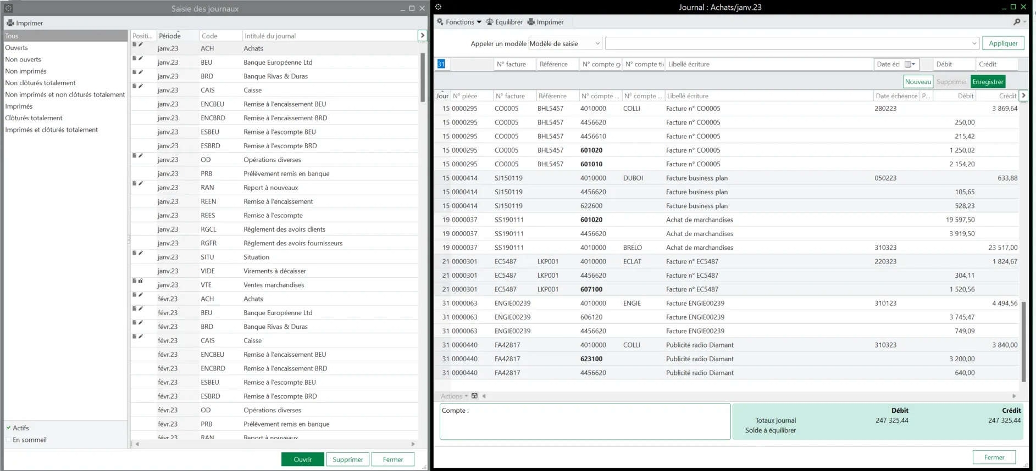Select the Non clôturés totalement filter
1036x471 pixels.
pyautogui.click(x=40, y=83)
